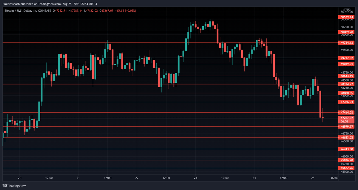Select the high value H47587.44

pyautogui.click(x=76, y=11)
